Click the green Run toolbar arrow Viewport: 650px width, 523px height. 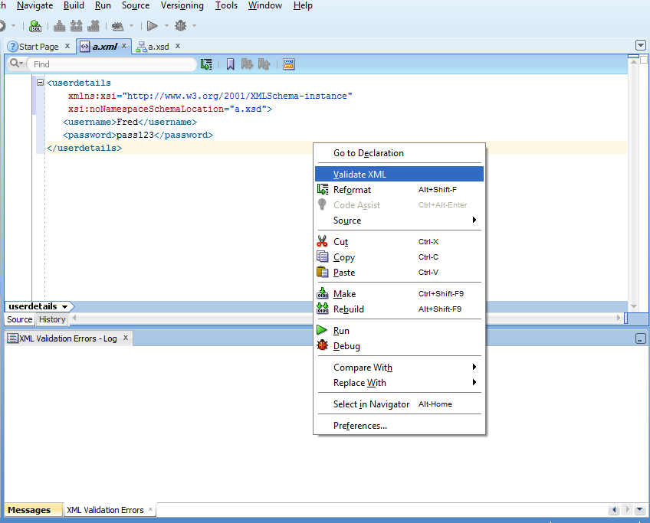pyautogui.click(x=152, y=26)
